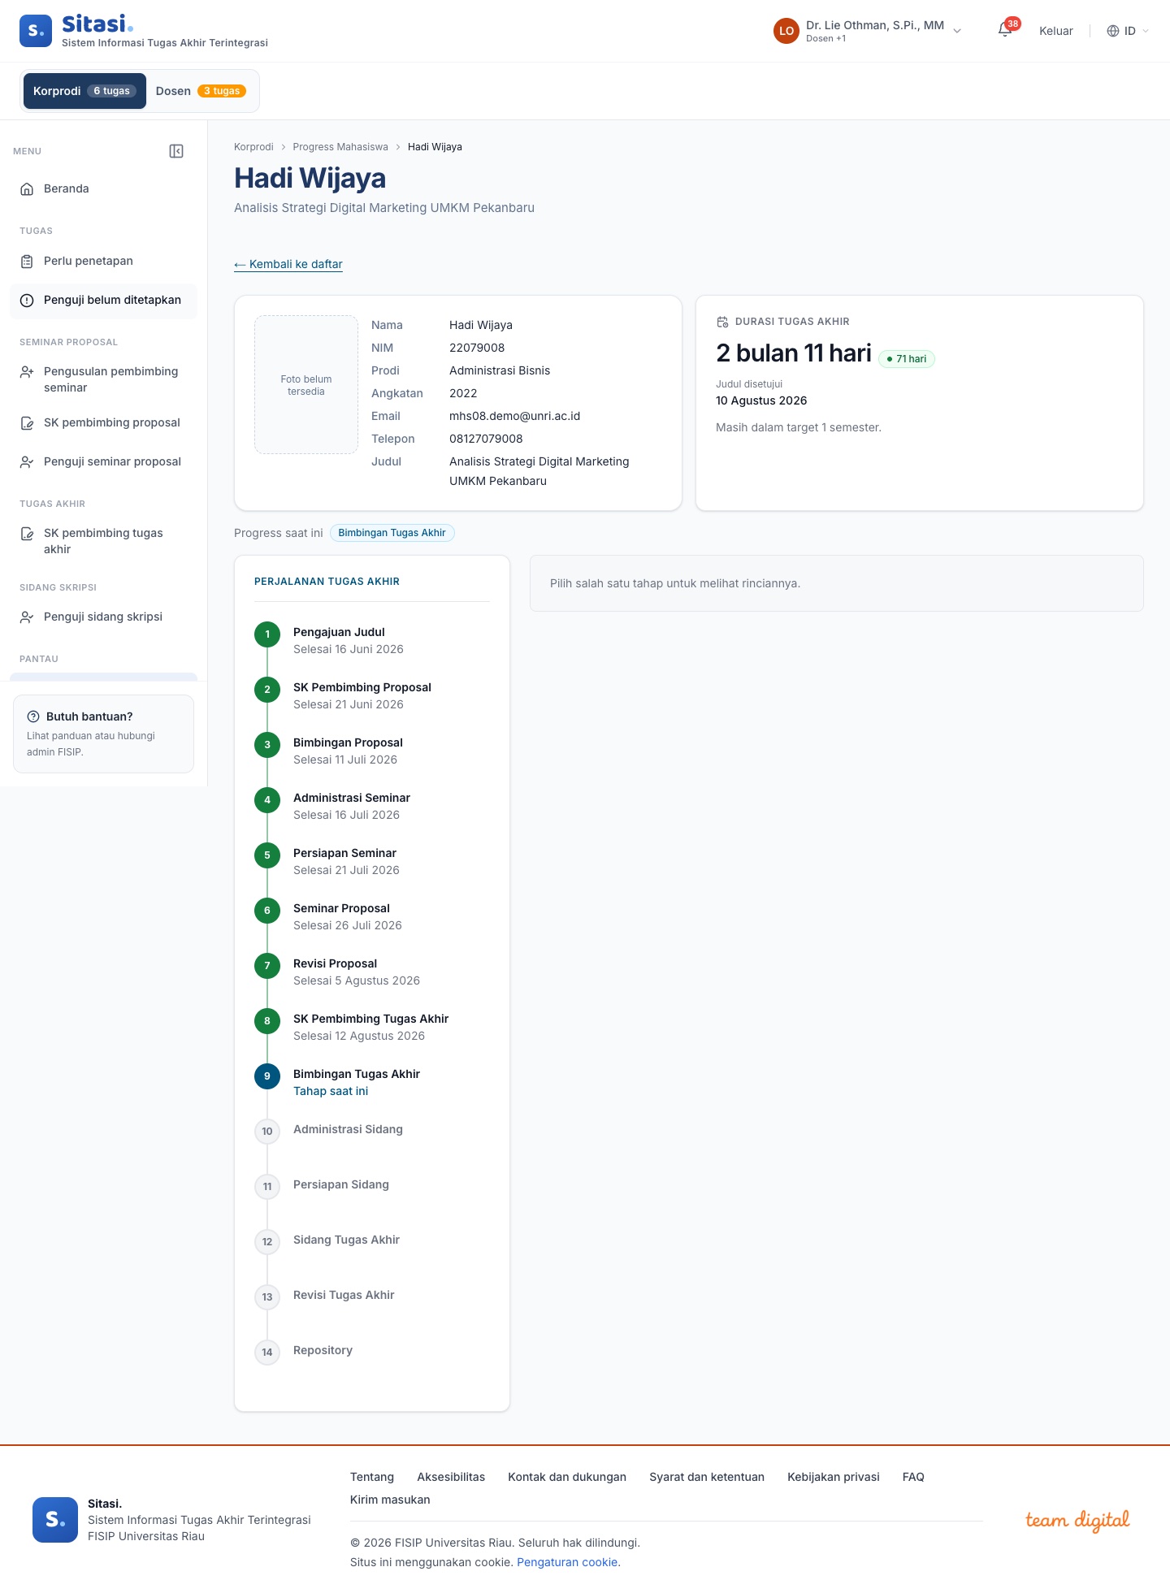Click the student photo placeholder
The height and width of the screenshot is (1593, 1170).
click(x=306, y=385)
